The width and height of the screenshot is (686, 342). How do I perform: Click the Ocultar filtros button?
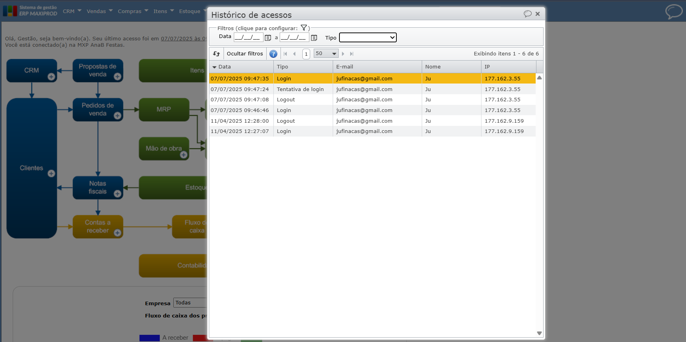pyautogui.click(x=244, y=54)
